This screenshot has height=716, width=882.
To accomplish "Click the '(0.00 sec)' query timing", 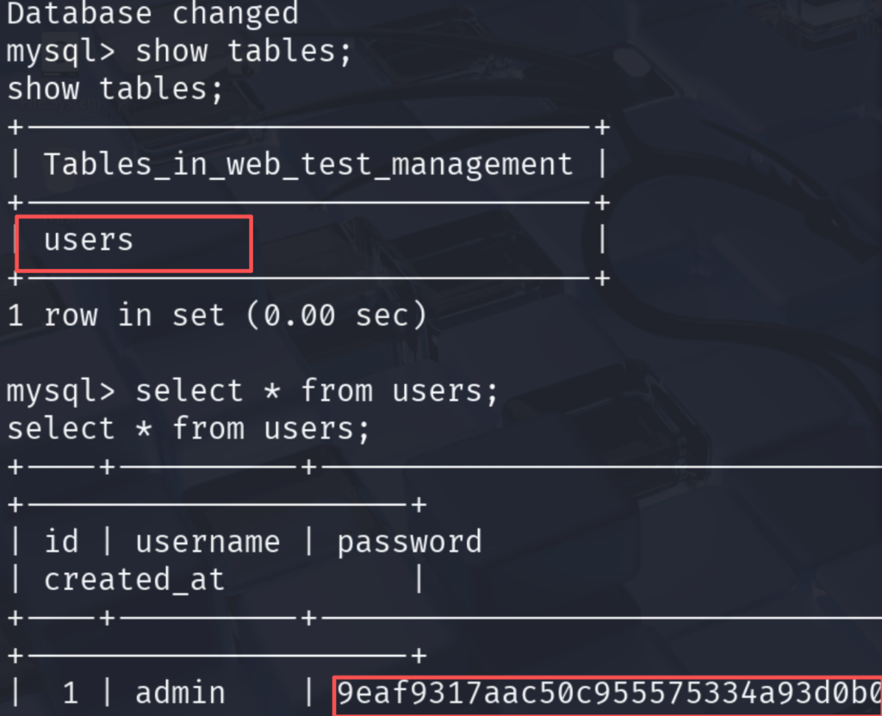I will point(336,315).
